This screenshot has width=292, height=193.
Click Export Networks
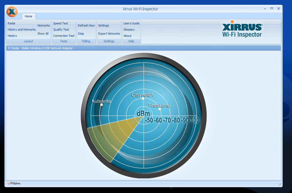(109, 34)
